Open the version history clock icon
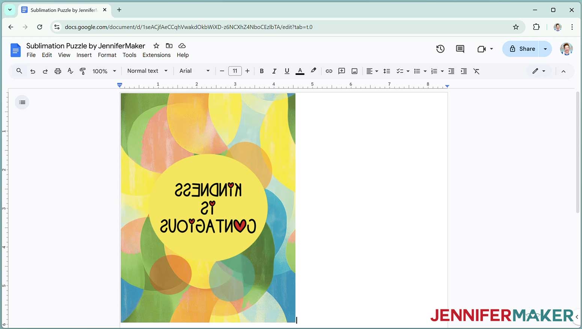The image size is (582, 329). coord(440,49)
